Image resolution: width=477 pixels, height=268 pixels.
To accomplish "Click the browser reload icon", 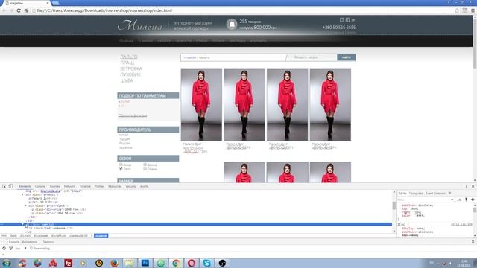I will [19, 10].
